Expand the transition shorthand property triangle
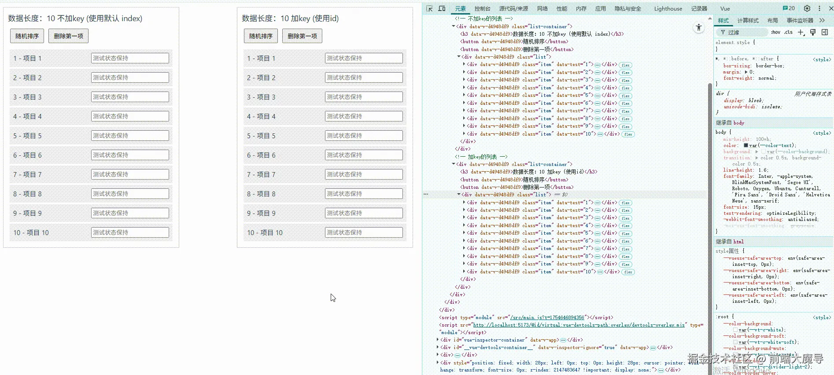This screenshot has width=834, height=375. 757,158
